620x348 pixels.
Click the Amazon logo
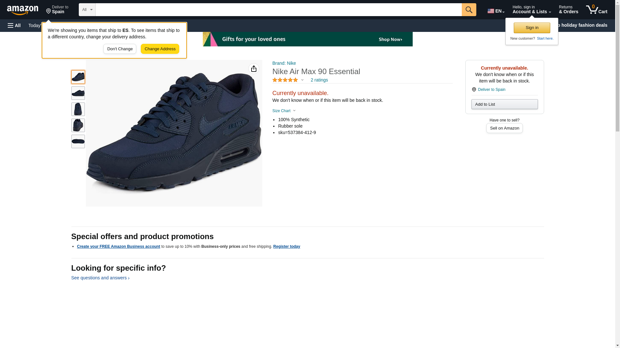(23, 10)
